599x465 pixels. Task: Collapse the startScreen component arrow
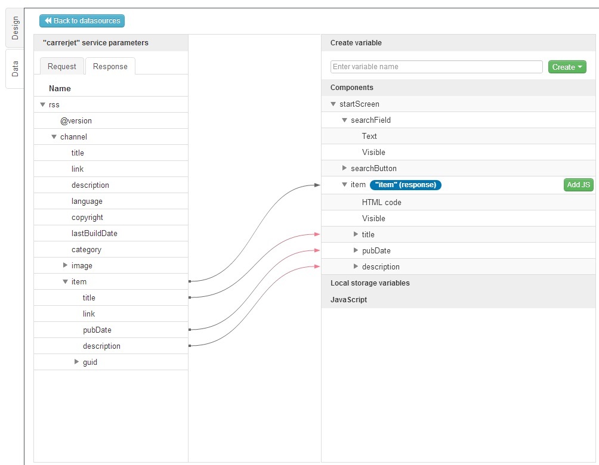point(333,104)
